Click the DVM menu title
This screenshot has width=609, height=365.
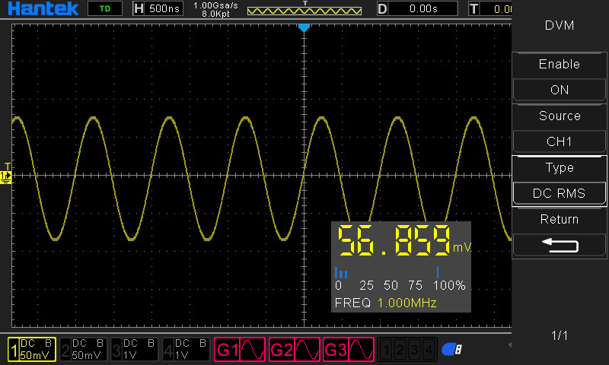[x=560, y=25]
